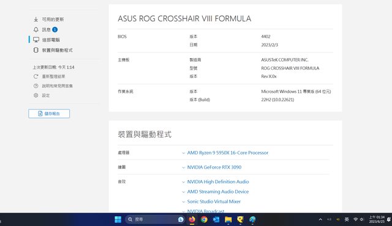Open the Windows Start button
Image resolution: width=392 pixels, height=226 pixels.
click(118, 219)
